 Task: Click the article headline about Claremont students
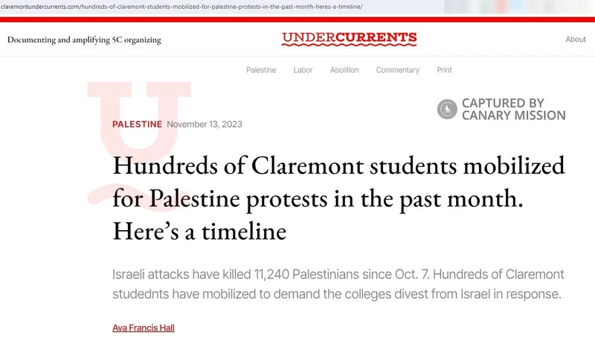pyautogui.click(x=338, y=198)
